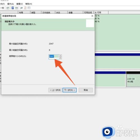Open the 查看(V) menu
The width and height of the screenshot is (140, 140).
[x=20, y=4]
